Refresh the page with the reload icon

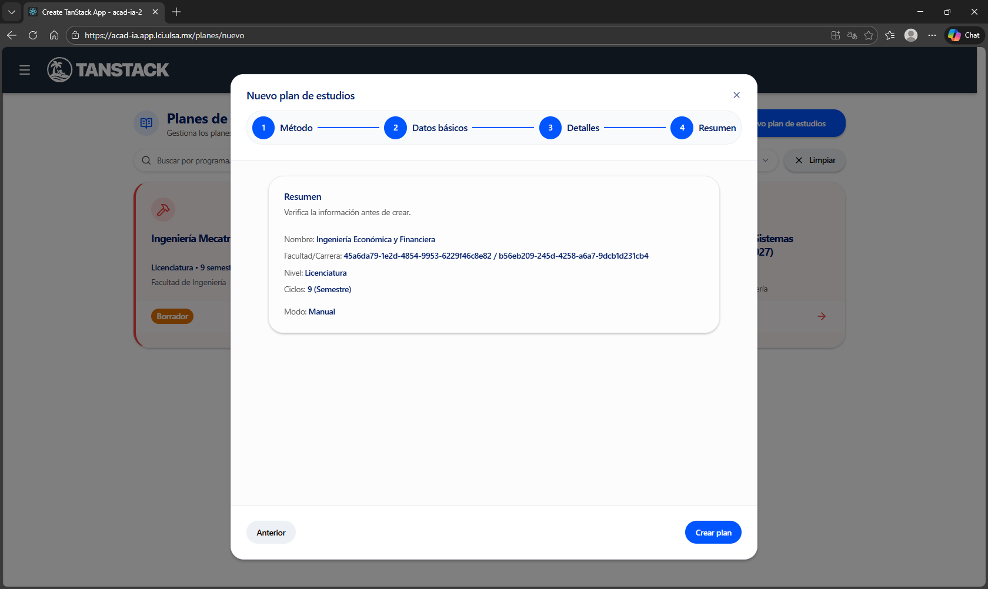33,35
